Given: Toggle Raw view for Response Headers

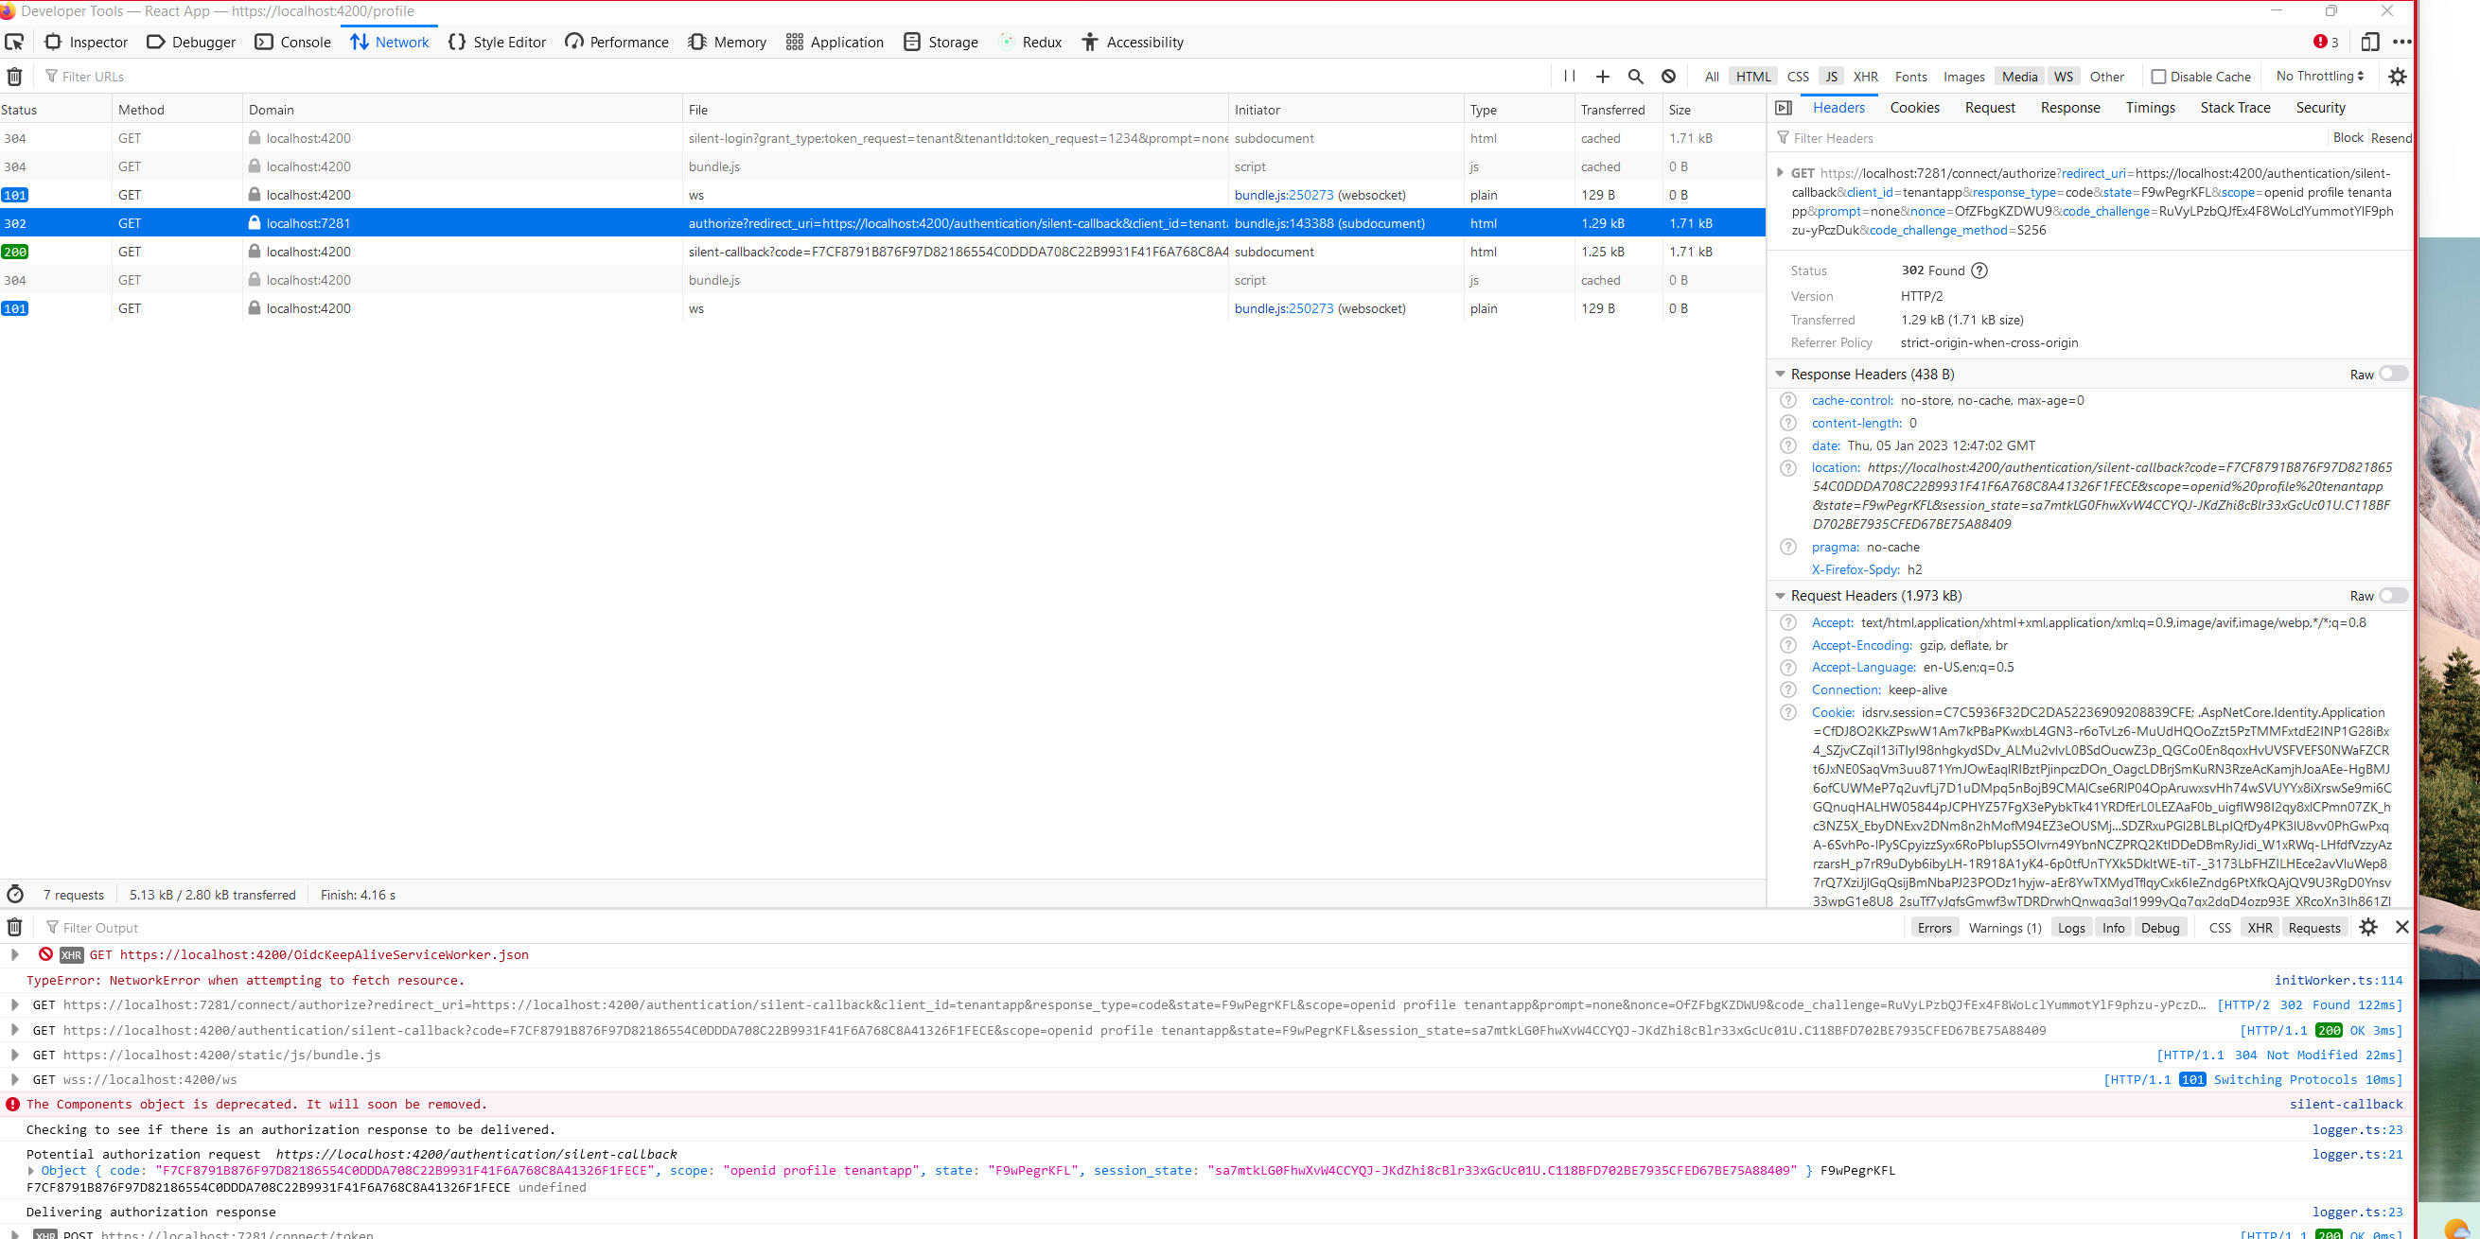Looking at the screenshot, I should coord(2391,374).
